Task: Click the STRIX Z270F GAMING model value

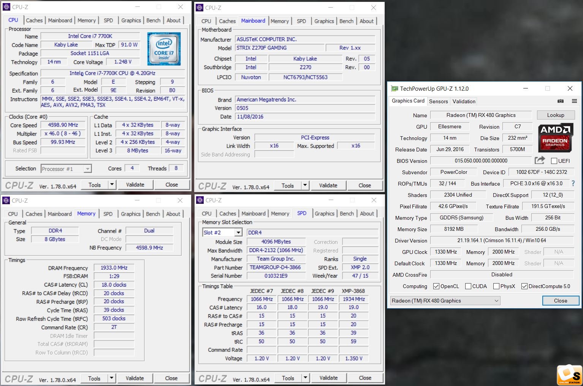Action: tap(280, 48)
